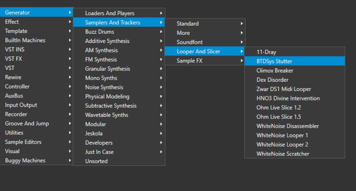The height and width of the screenshot is (191, 356).
Task: Select HNO3 Divine Intervention
Action: tap(288, 98)
